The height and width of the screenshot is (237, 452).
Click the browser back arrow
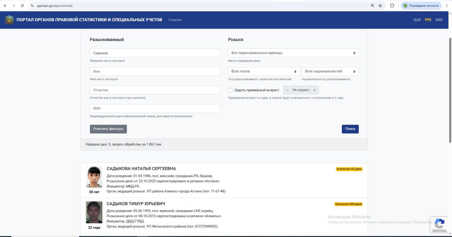click(5, 6)
